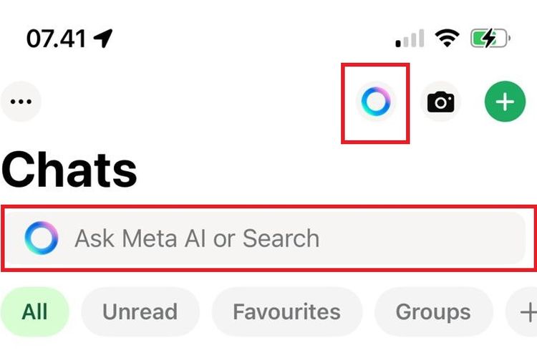Add a new list with the plus chip
This screenshot has height=358, width=537.
point(526,312)
